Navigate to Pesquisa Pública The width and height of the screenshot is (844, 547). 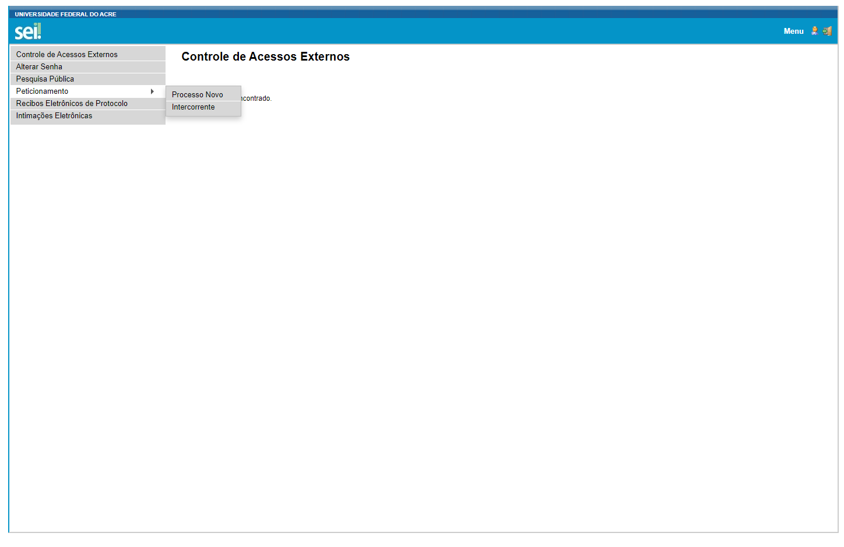45,79
